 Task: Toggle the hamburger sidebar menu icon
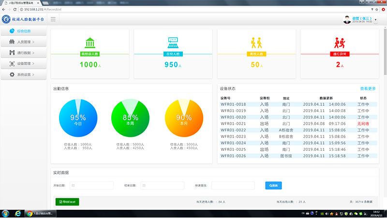(x=53, y=19)
